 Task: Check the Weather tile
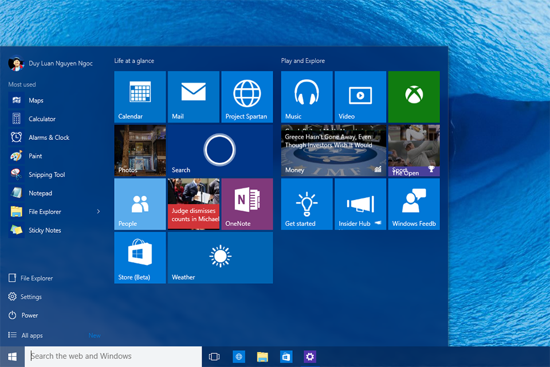pos(219,257)
